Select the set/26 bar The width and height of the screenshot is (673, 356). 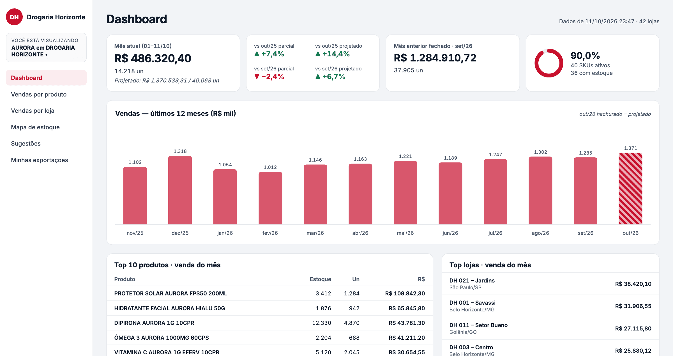tap(586, 191)
